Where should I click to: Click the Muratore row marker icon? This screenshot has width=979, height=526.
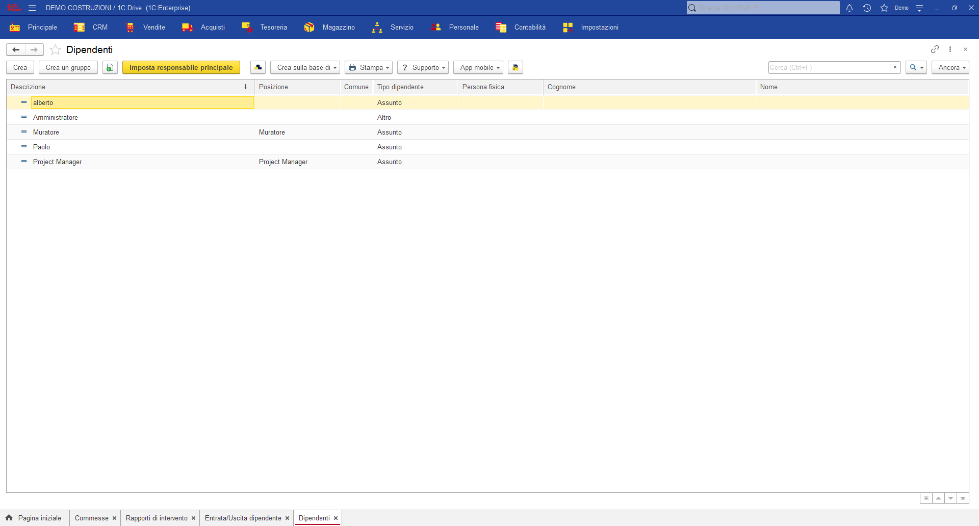pos(24,132)
